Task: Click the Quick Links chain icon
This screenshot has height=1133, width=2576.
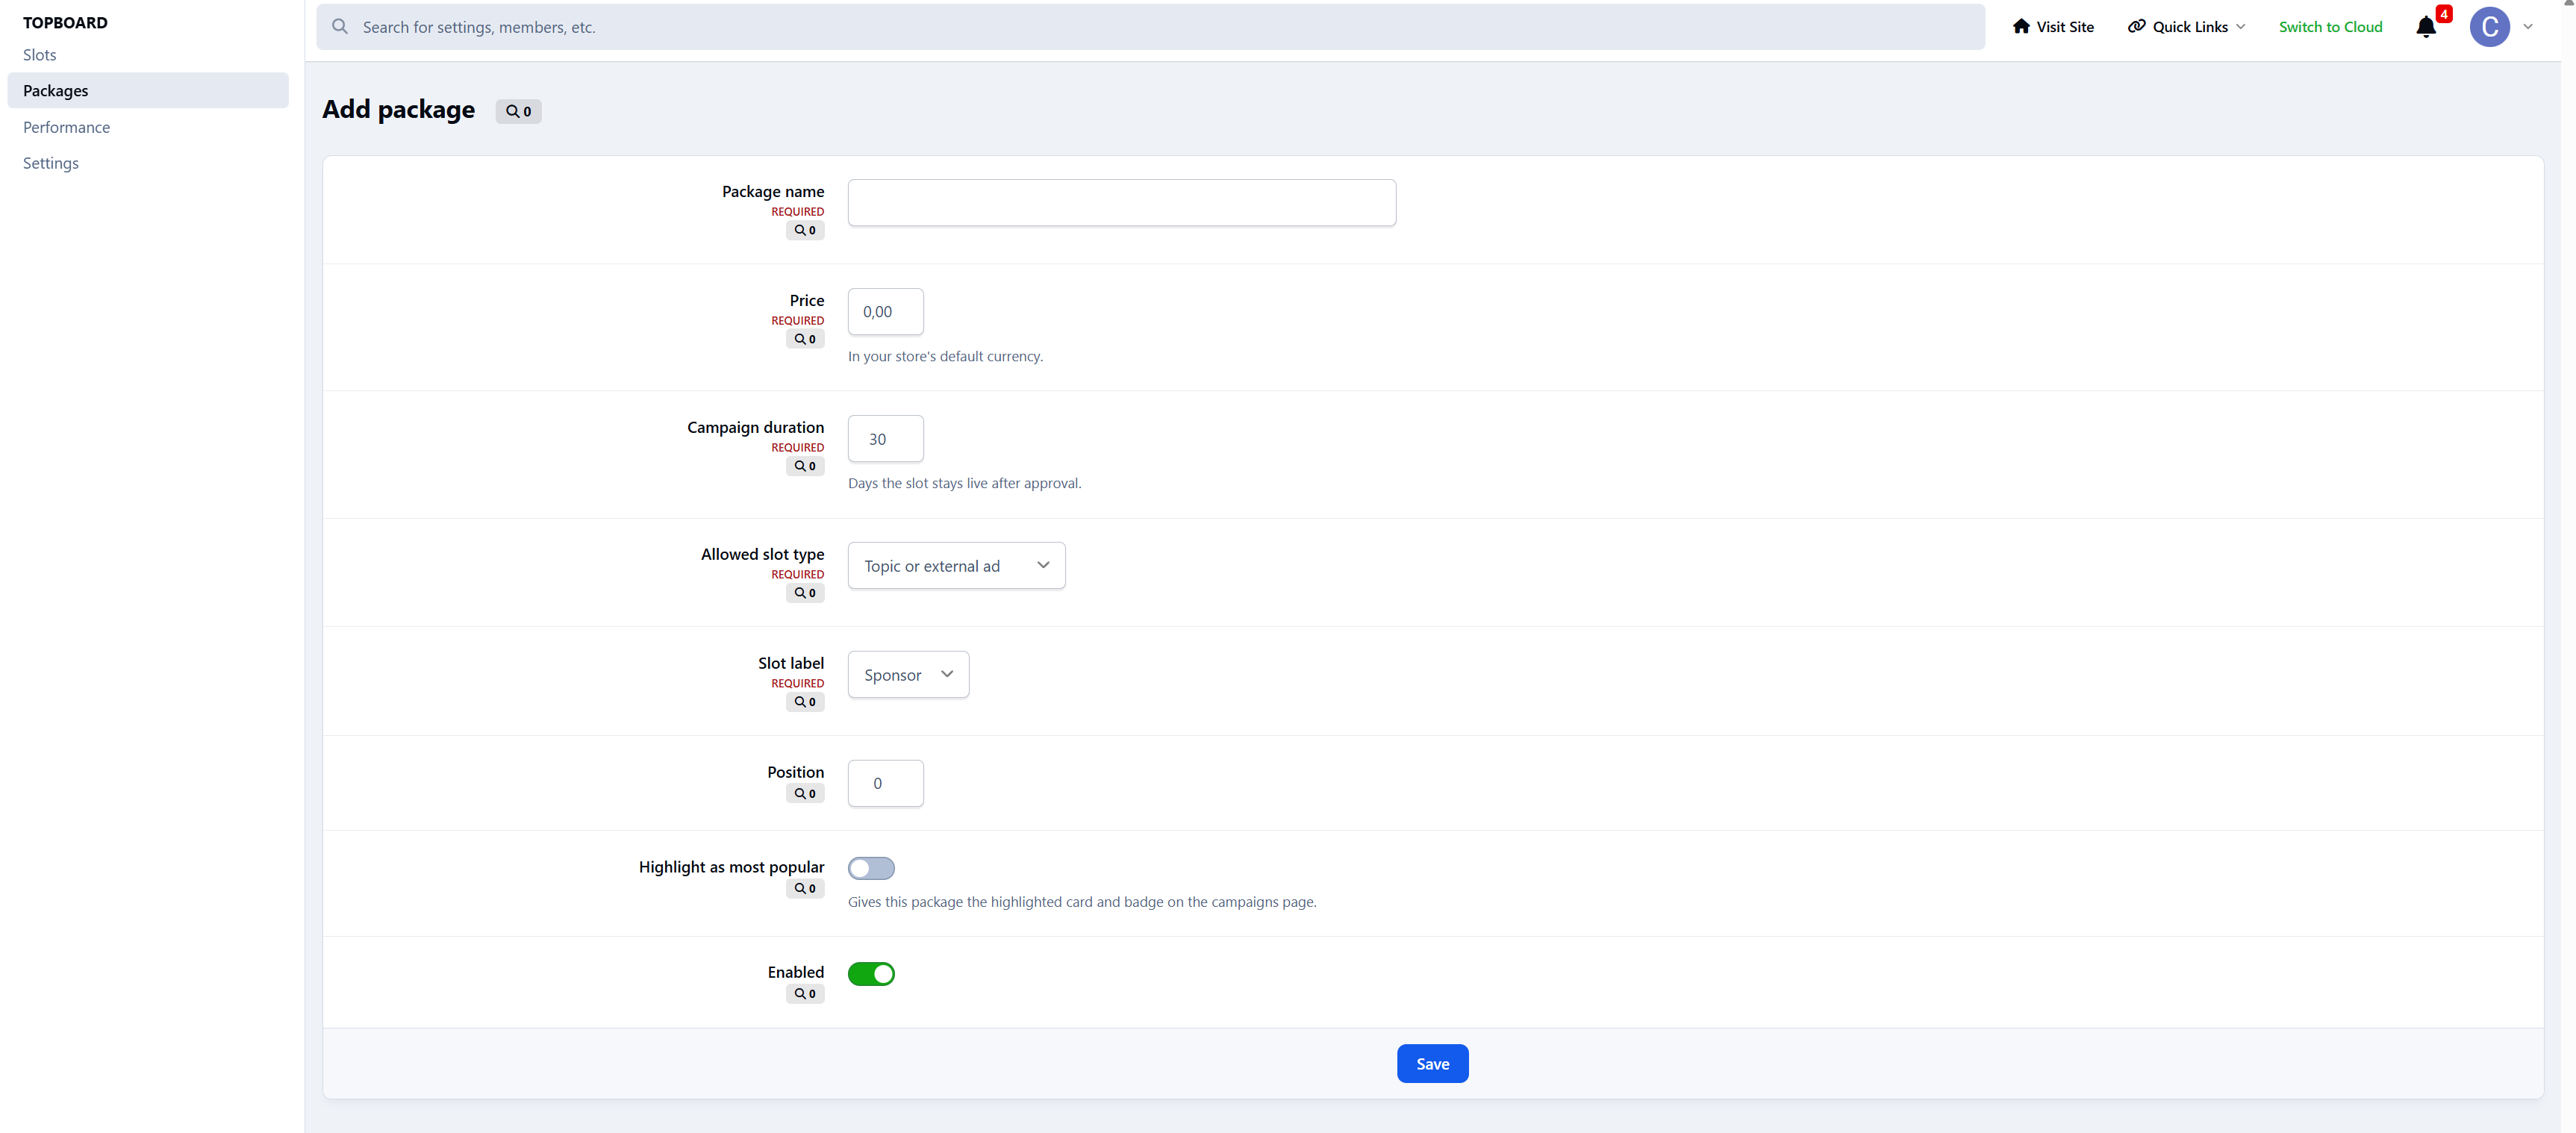Action: tap(2136, 27)
